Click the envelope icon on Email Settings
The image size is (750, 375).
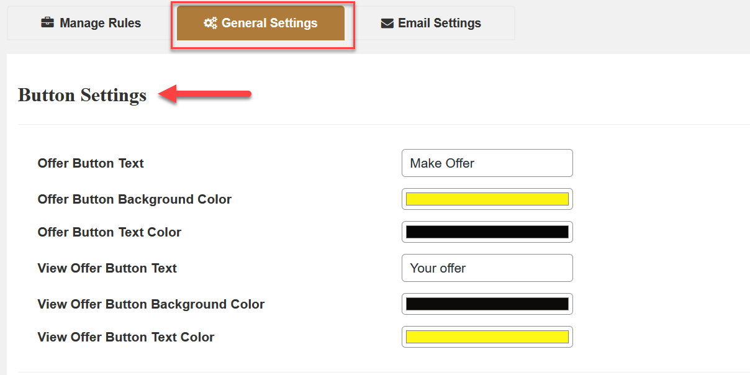387,24
